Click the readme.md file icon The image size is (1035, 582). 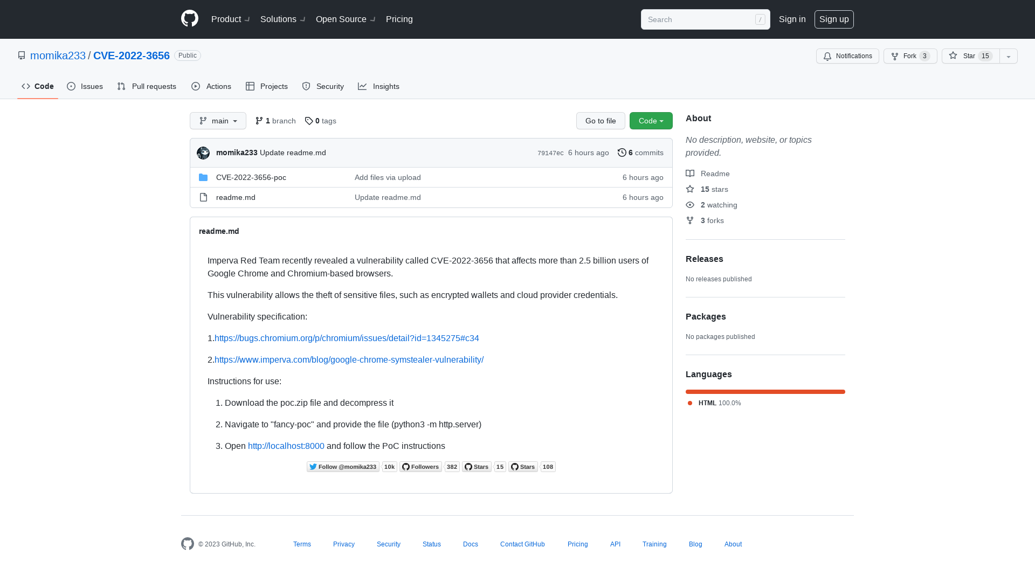pyautogui.click(x=203, y=197)
